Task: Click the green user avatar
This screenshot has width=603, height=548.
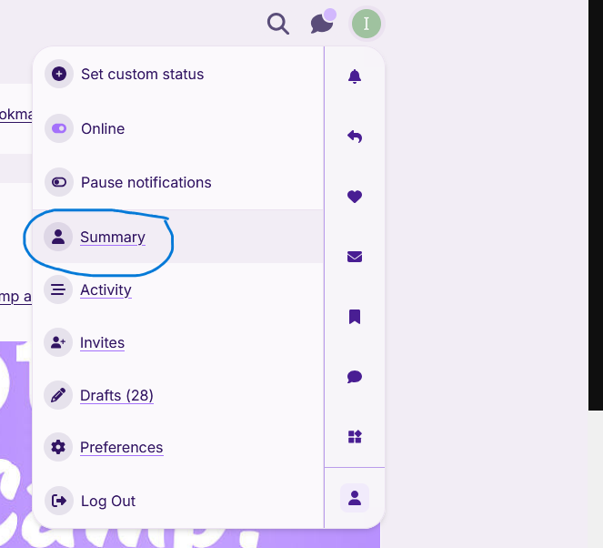Action: (x=367, y=24)
